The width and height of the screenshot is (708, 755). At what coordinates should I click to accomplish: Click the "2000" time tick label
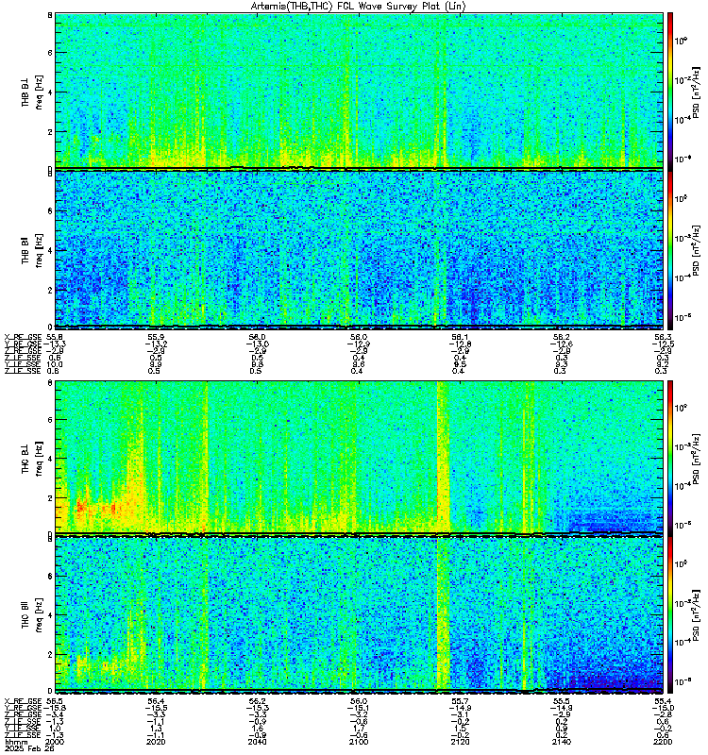[x=54, y=742]
